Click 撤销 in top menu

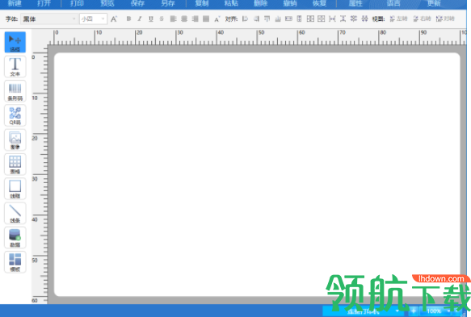(290, 3)
